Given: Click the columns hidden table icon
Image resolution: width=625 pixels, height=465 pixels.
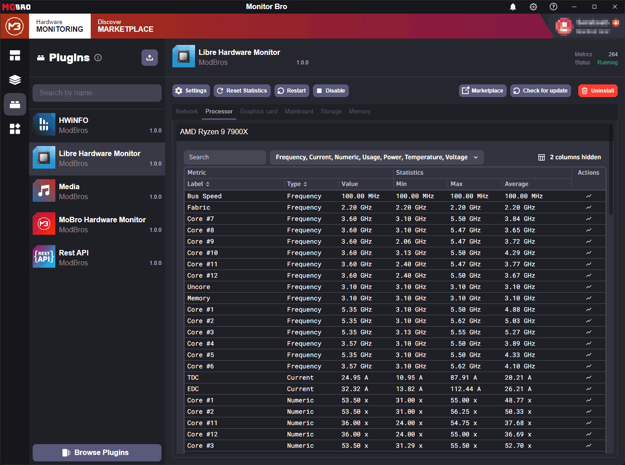Looking at the screenshot, I should pos(542,157).
